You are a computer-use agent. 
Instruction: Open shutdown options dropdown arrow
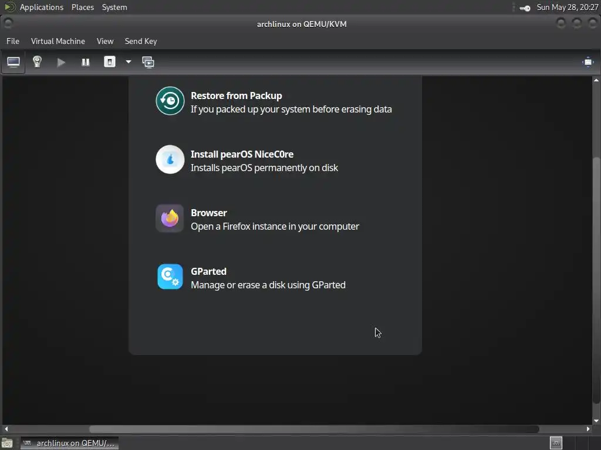pos(129,62)
